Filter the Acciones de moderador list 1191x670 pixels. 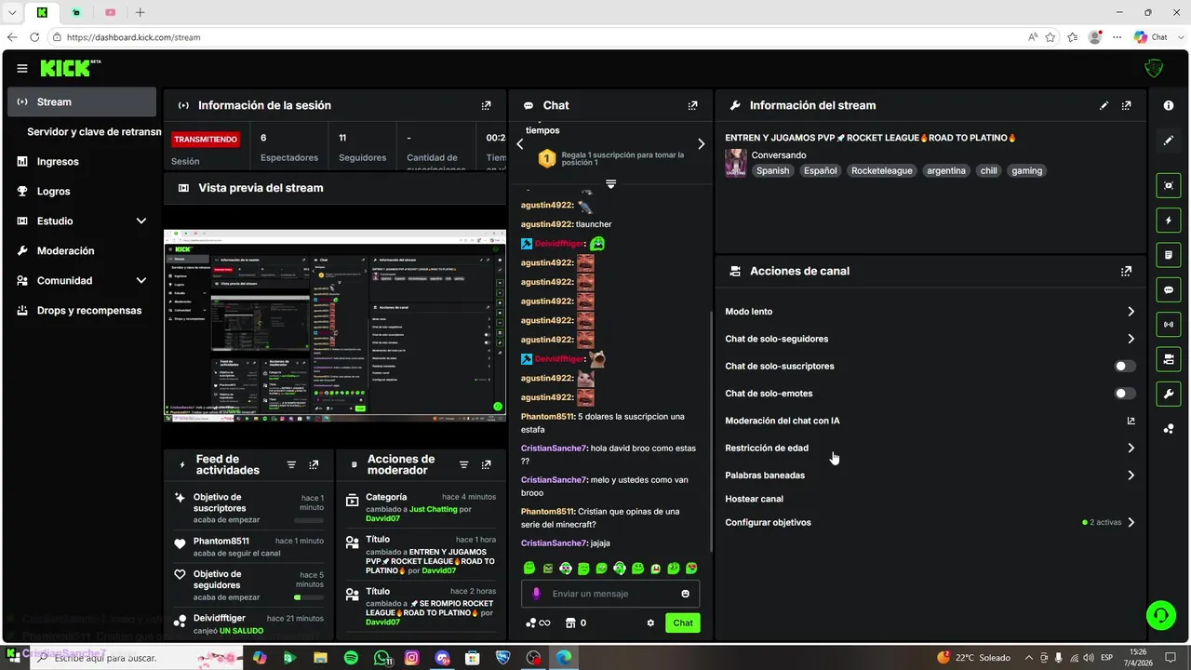coord(463,465)
